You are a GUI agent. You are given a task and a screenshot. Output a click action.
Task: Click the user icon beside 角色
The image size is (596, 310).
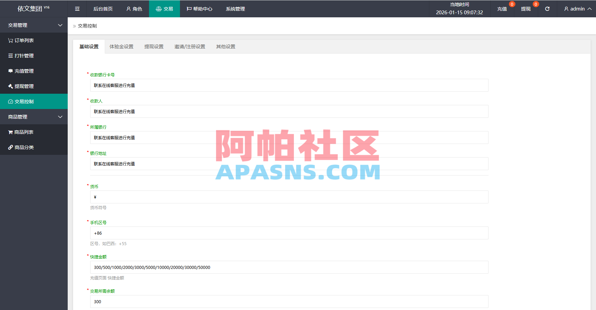tap(129, 9)
